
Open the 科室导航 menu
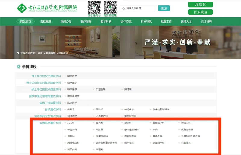pos(146,22)
